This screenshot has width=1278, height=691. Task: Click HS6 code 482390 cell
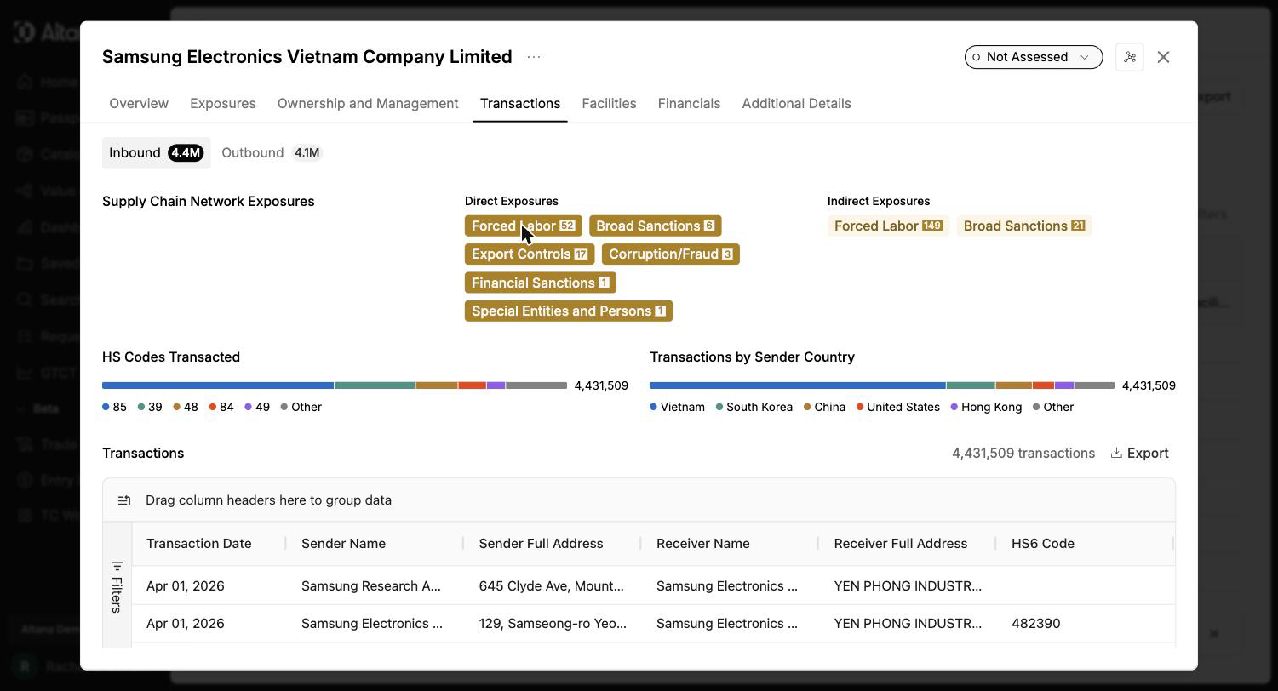click(x=1035, y=623)
